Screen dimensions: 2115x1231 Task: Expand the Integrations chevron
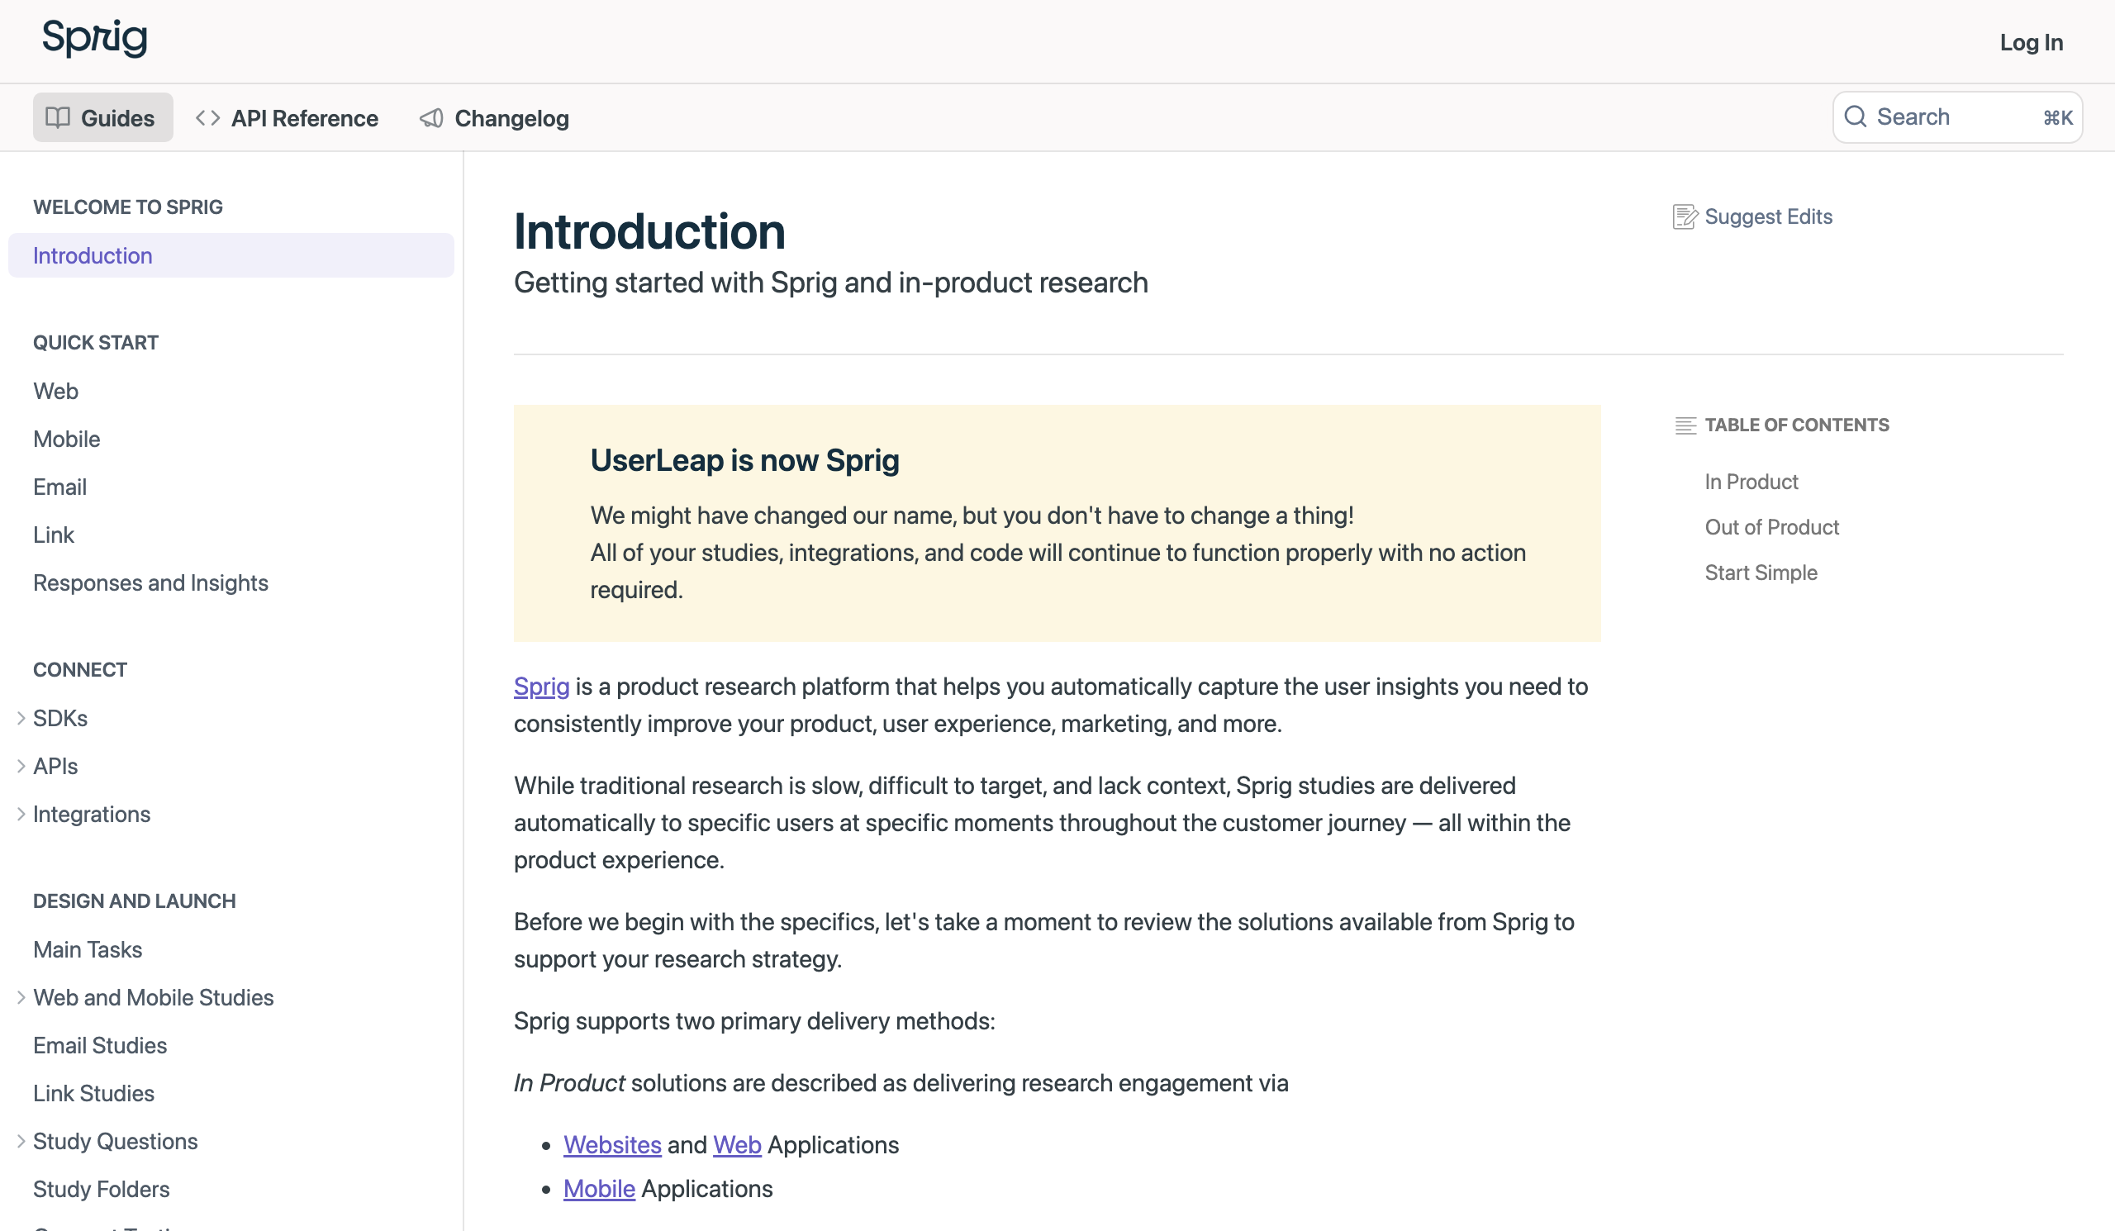click(21, 814)
